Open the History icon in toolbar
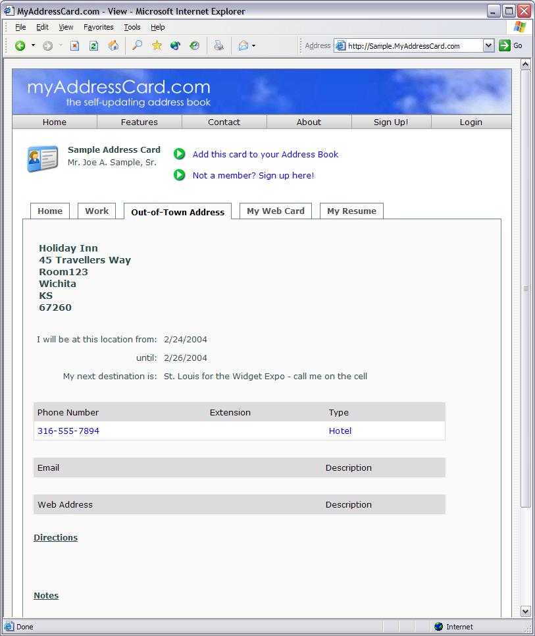This screenshot has height=636, width=535. click(195, 45)
